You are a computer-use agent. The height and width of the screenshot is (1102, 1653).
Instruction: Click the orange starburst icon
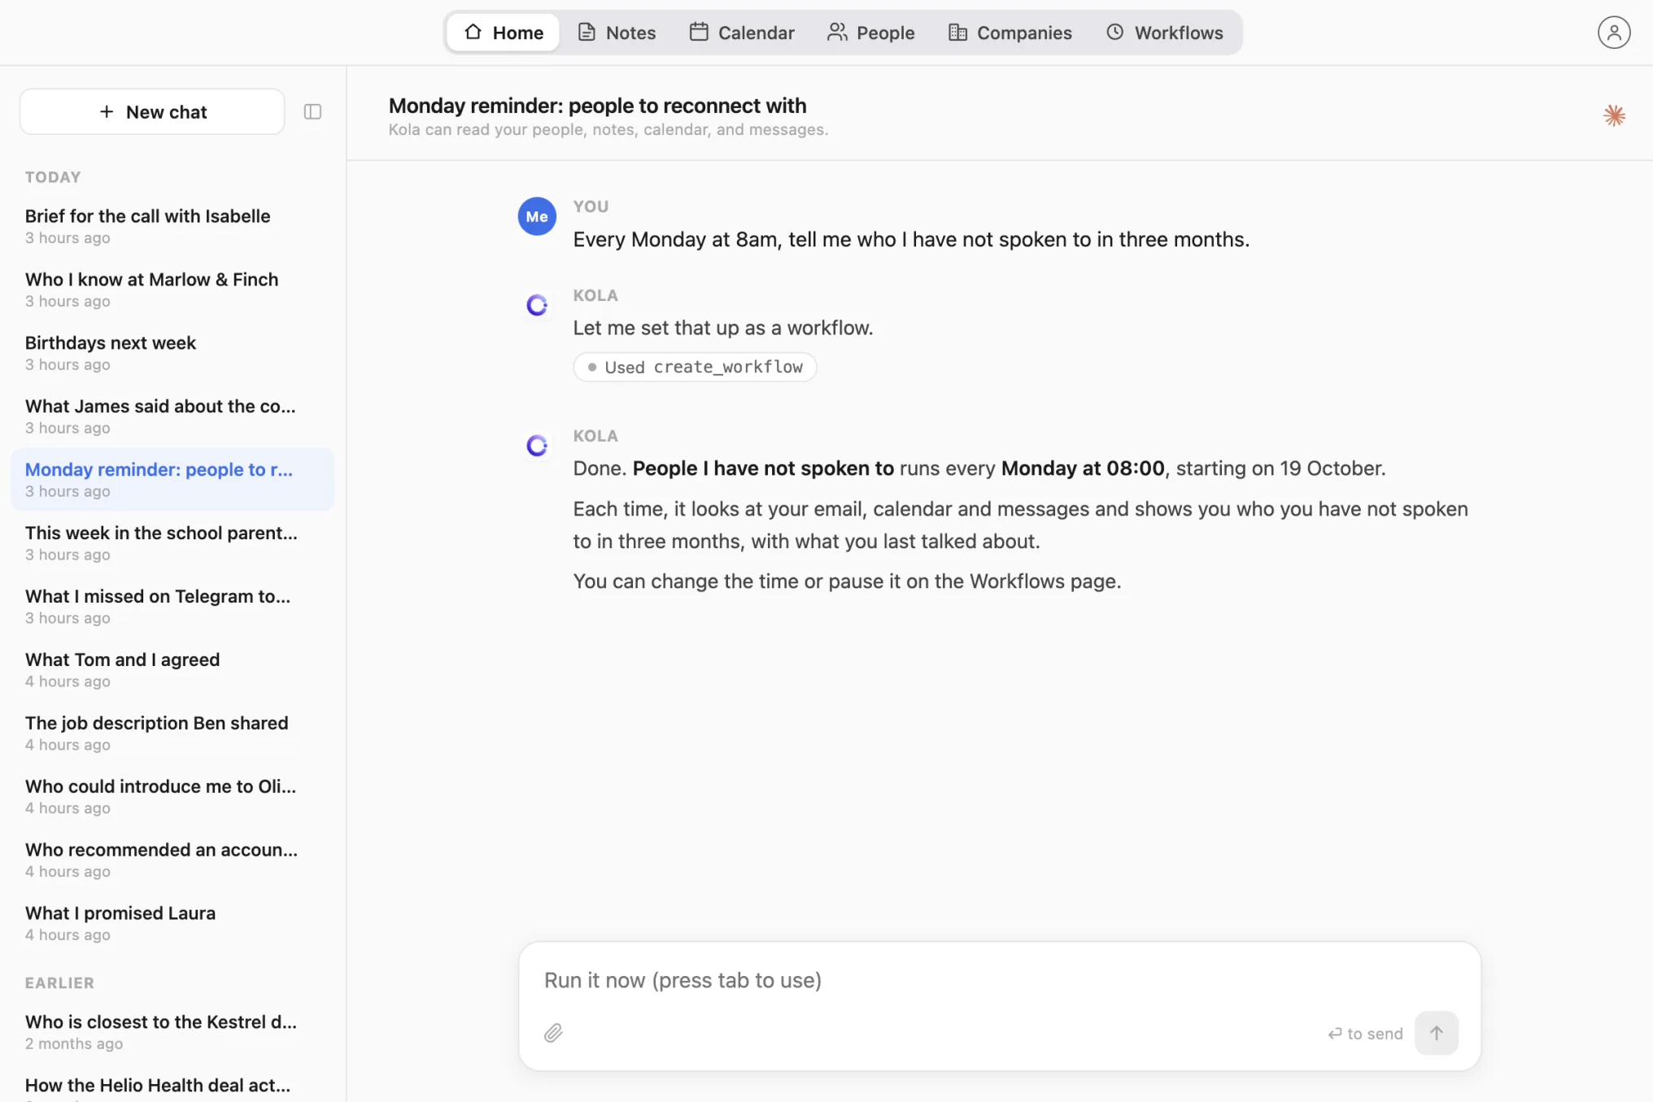click(x=1614, y=115)
